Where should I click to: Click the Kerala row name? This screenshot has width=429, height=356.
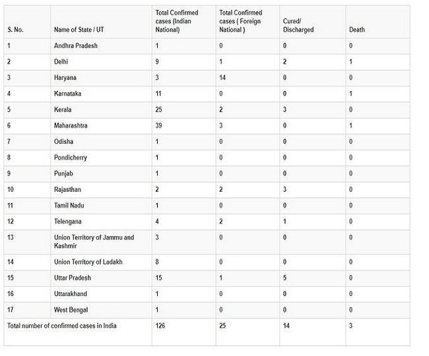pyautogui.click(x=63, y=109)
